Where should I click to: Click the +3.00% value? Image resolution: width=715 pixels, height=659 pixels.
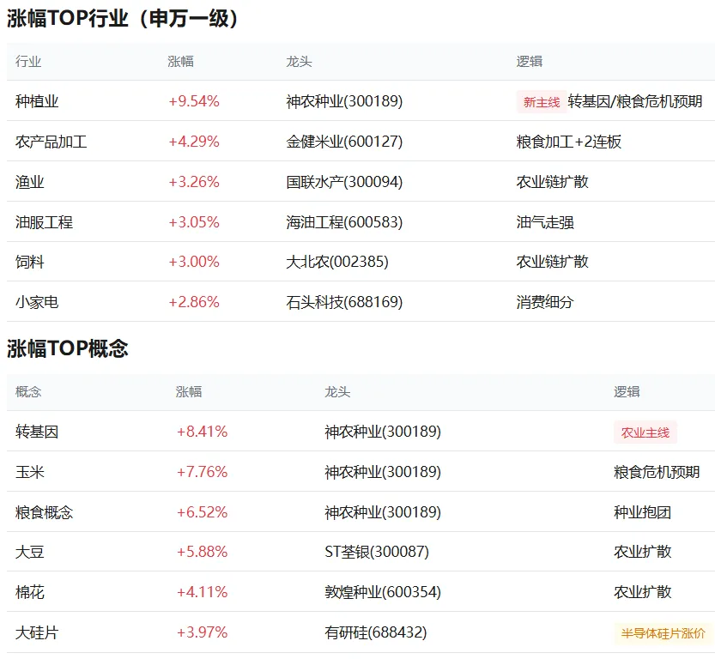(x=194, y=262)
